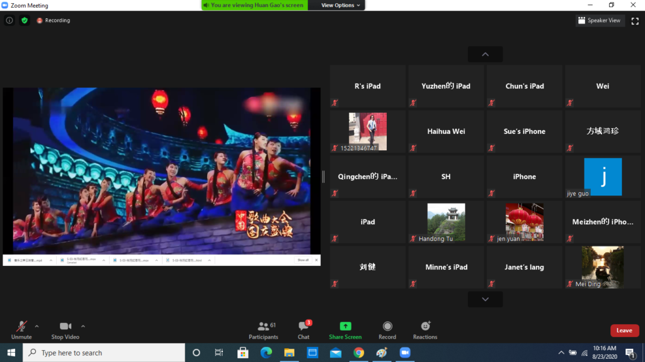The height and width of the screenshot is (362, 645).
Task: Open the Participants panel
Action: point(263,330)
